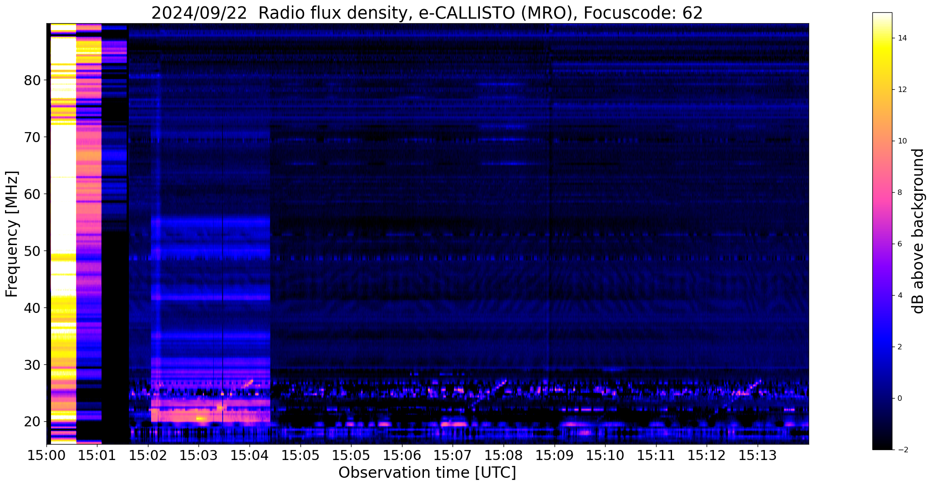Click the 60 MHz frequency tick label
The width and height of the screenshot is (932, 486).
point(32,194)
